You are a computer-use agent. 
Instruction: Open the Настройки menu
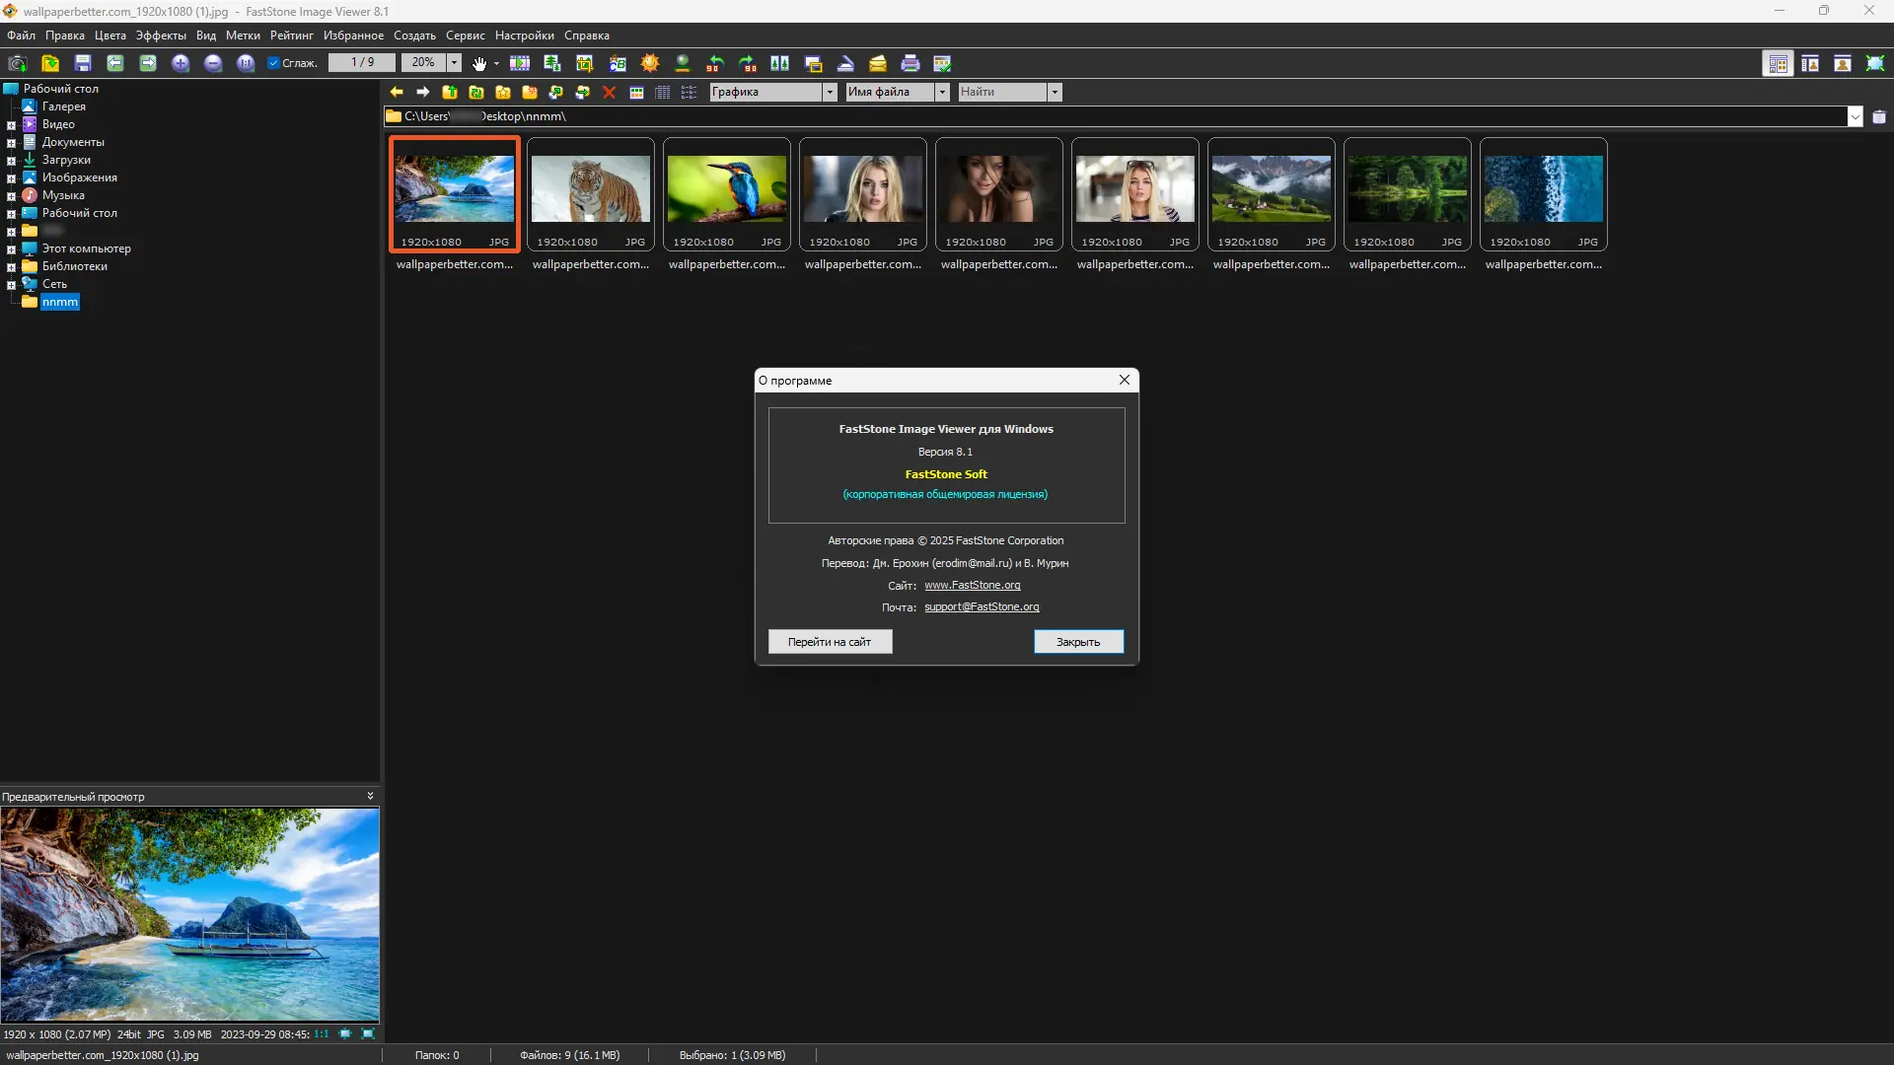click(x=524, y=35)
